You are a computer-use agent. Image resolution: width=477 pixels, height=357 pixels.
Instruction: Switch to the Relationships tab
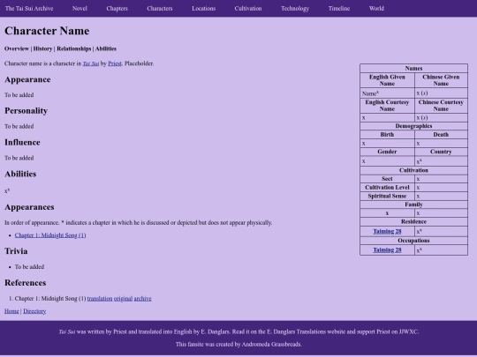(x=74, y=48)
